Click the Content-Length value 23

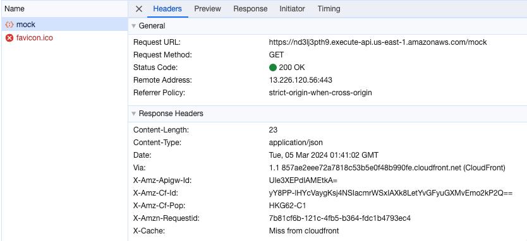tap(273, 130)
